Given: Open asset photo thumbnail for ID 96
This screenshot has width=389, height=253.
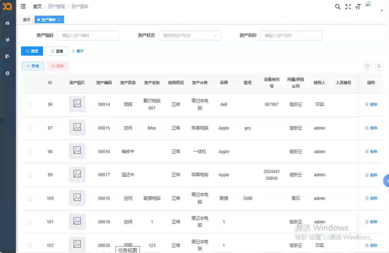Looking at the screenshot, I should click(x=77, y=104).
